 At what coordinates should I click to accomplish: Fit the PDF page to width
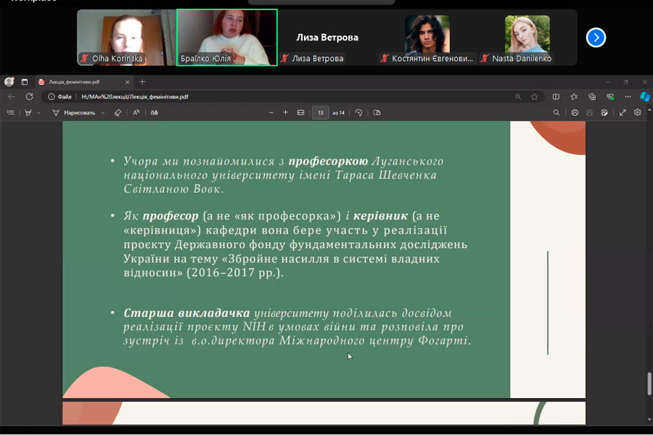[300, 112]
